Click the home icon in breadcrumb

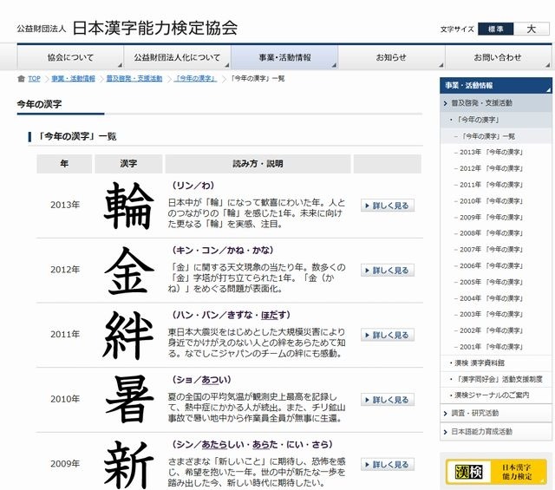[x=21, y=79]
